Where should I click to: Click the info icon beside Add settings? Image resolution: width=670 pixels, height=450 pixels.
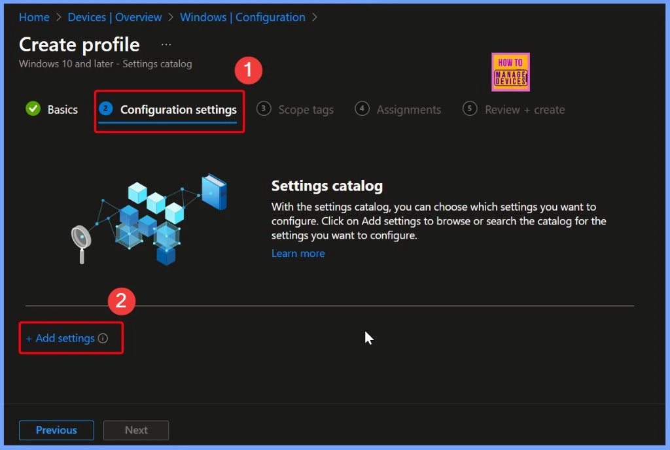103,338
